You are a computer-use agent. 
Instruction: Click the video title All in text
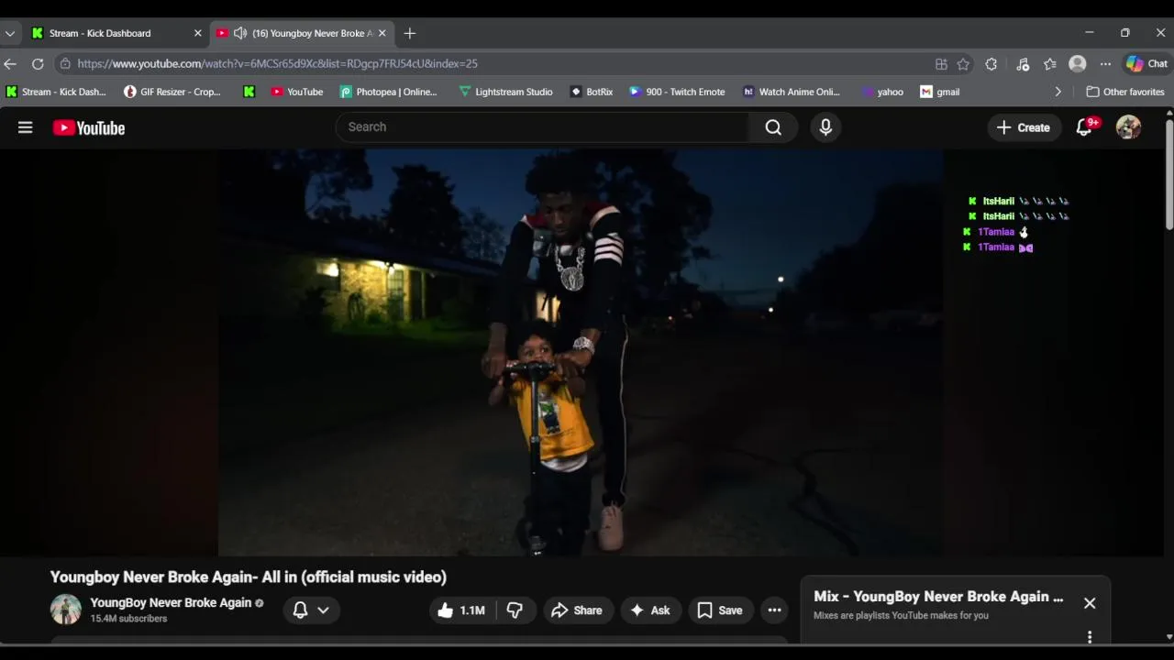coord(248,577)
